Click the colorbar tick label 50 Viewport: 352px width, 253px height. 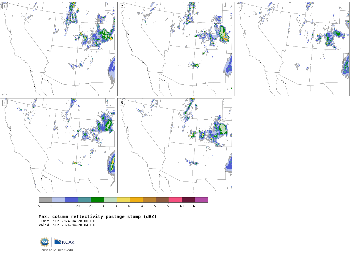(156, 206)
